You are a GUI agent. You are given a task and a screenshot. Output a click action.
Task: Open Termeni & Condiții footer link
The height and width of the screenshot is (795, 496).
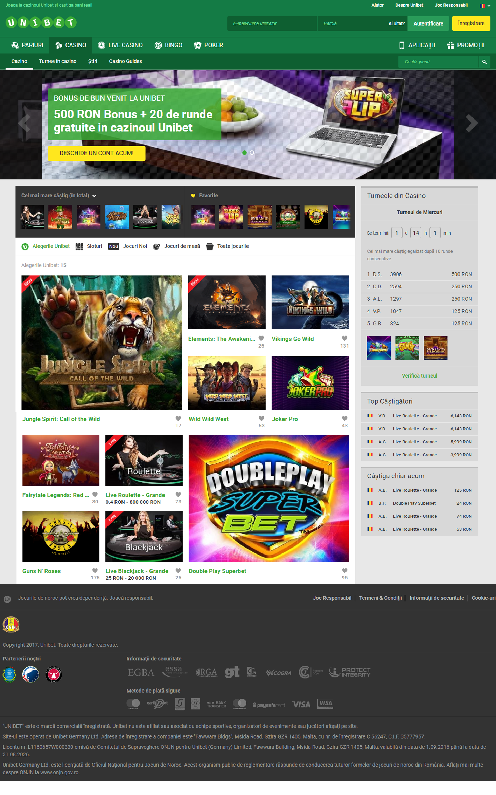point(380,598)
